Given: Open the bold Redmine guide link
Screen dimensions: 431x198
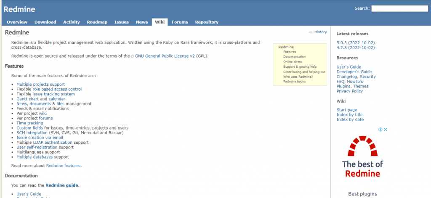Looking at the screenshot, I should click(62, 185).
